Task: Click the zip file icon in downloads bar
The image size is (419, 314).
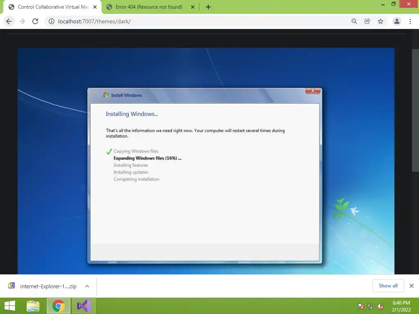Action: 11,286
